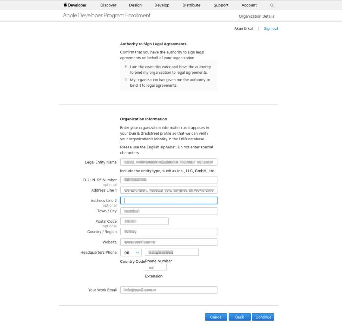The height and width of the screenshot is (328, 342).
Task: Click the D-U-N-S Number input field
Action: click(169, 180)
